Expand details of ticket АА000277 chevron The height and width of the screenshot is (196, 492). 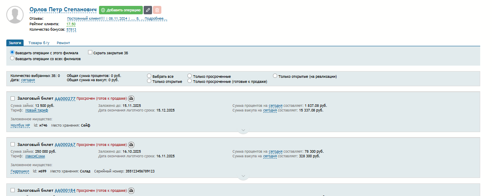click(x=243, y=130)
